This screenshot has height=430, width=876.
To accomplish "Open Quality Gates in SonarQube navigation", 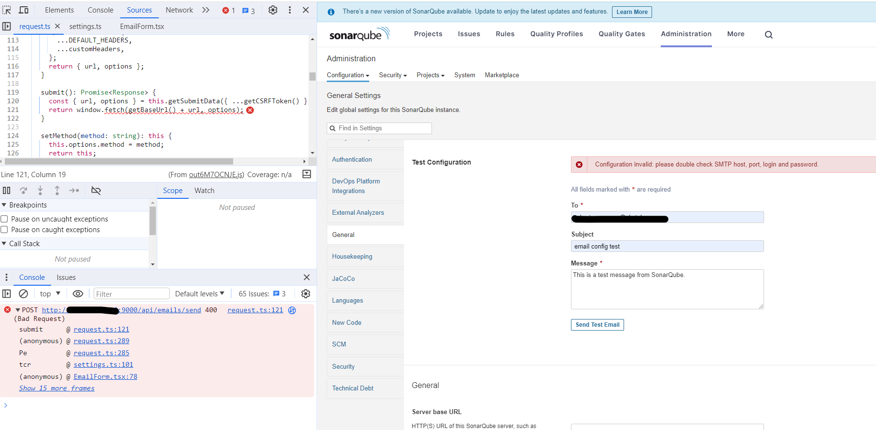I will (622, 34).
